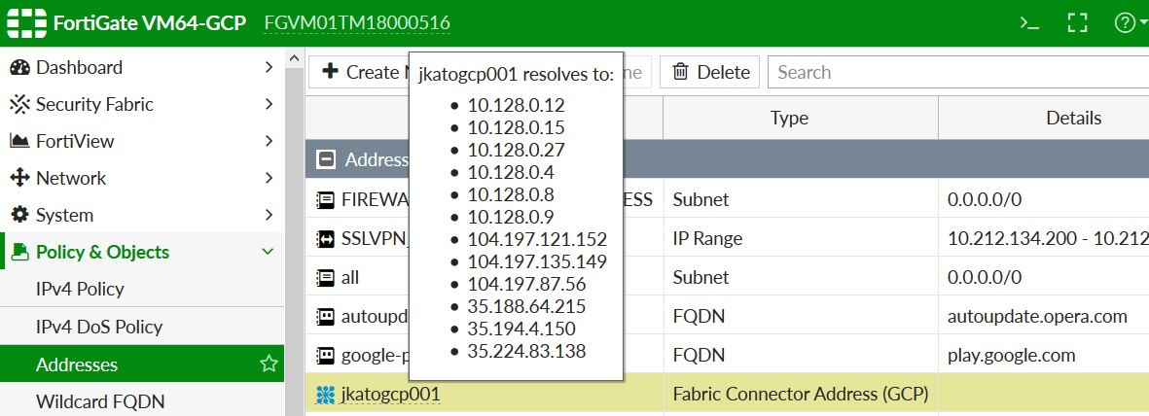1149x416 pixels.
Task: Collapse the Policy & Objects section
Action: [x=269, y=253]
